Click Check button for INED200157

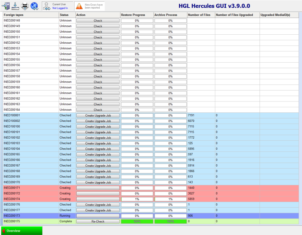pos(98,71)
